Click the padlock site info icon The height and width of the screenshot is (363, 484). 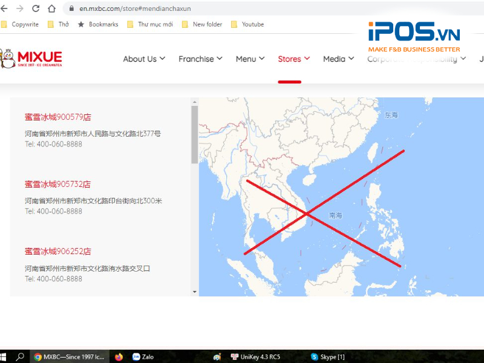pos(71,8)
